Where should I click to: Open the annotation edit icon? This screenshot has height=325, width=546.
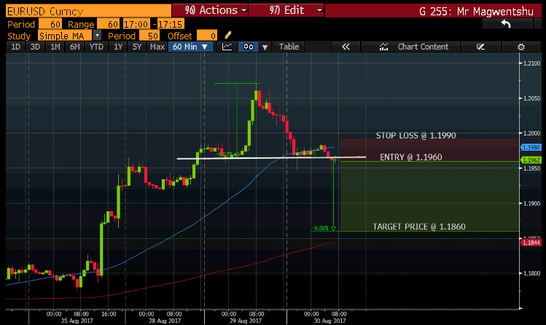click(480, 47)
